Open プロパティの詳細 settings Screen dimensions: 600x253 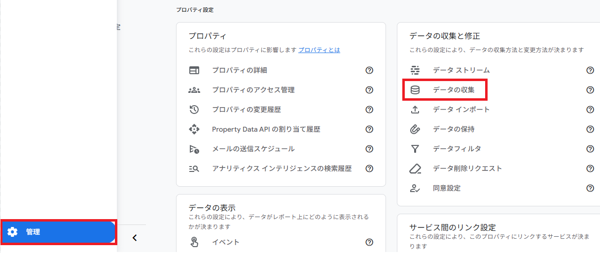240,70
